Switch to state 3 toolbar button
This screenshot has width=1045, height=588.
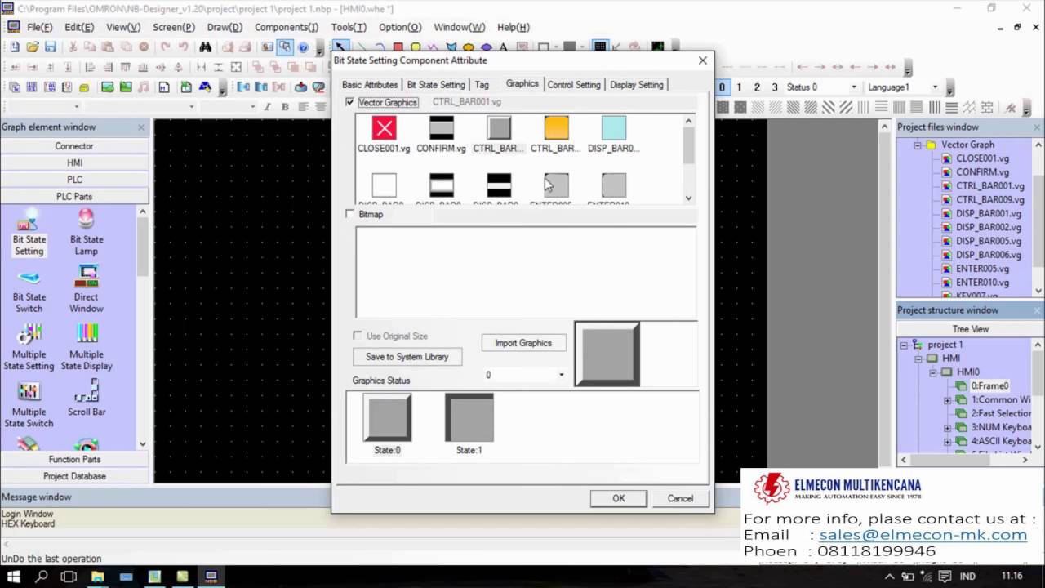click(775, 87)
